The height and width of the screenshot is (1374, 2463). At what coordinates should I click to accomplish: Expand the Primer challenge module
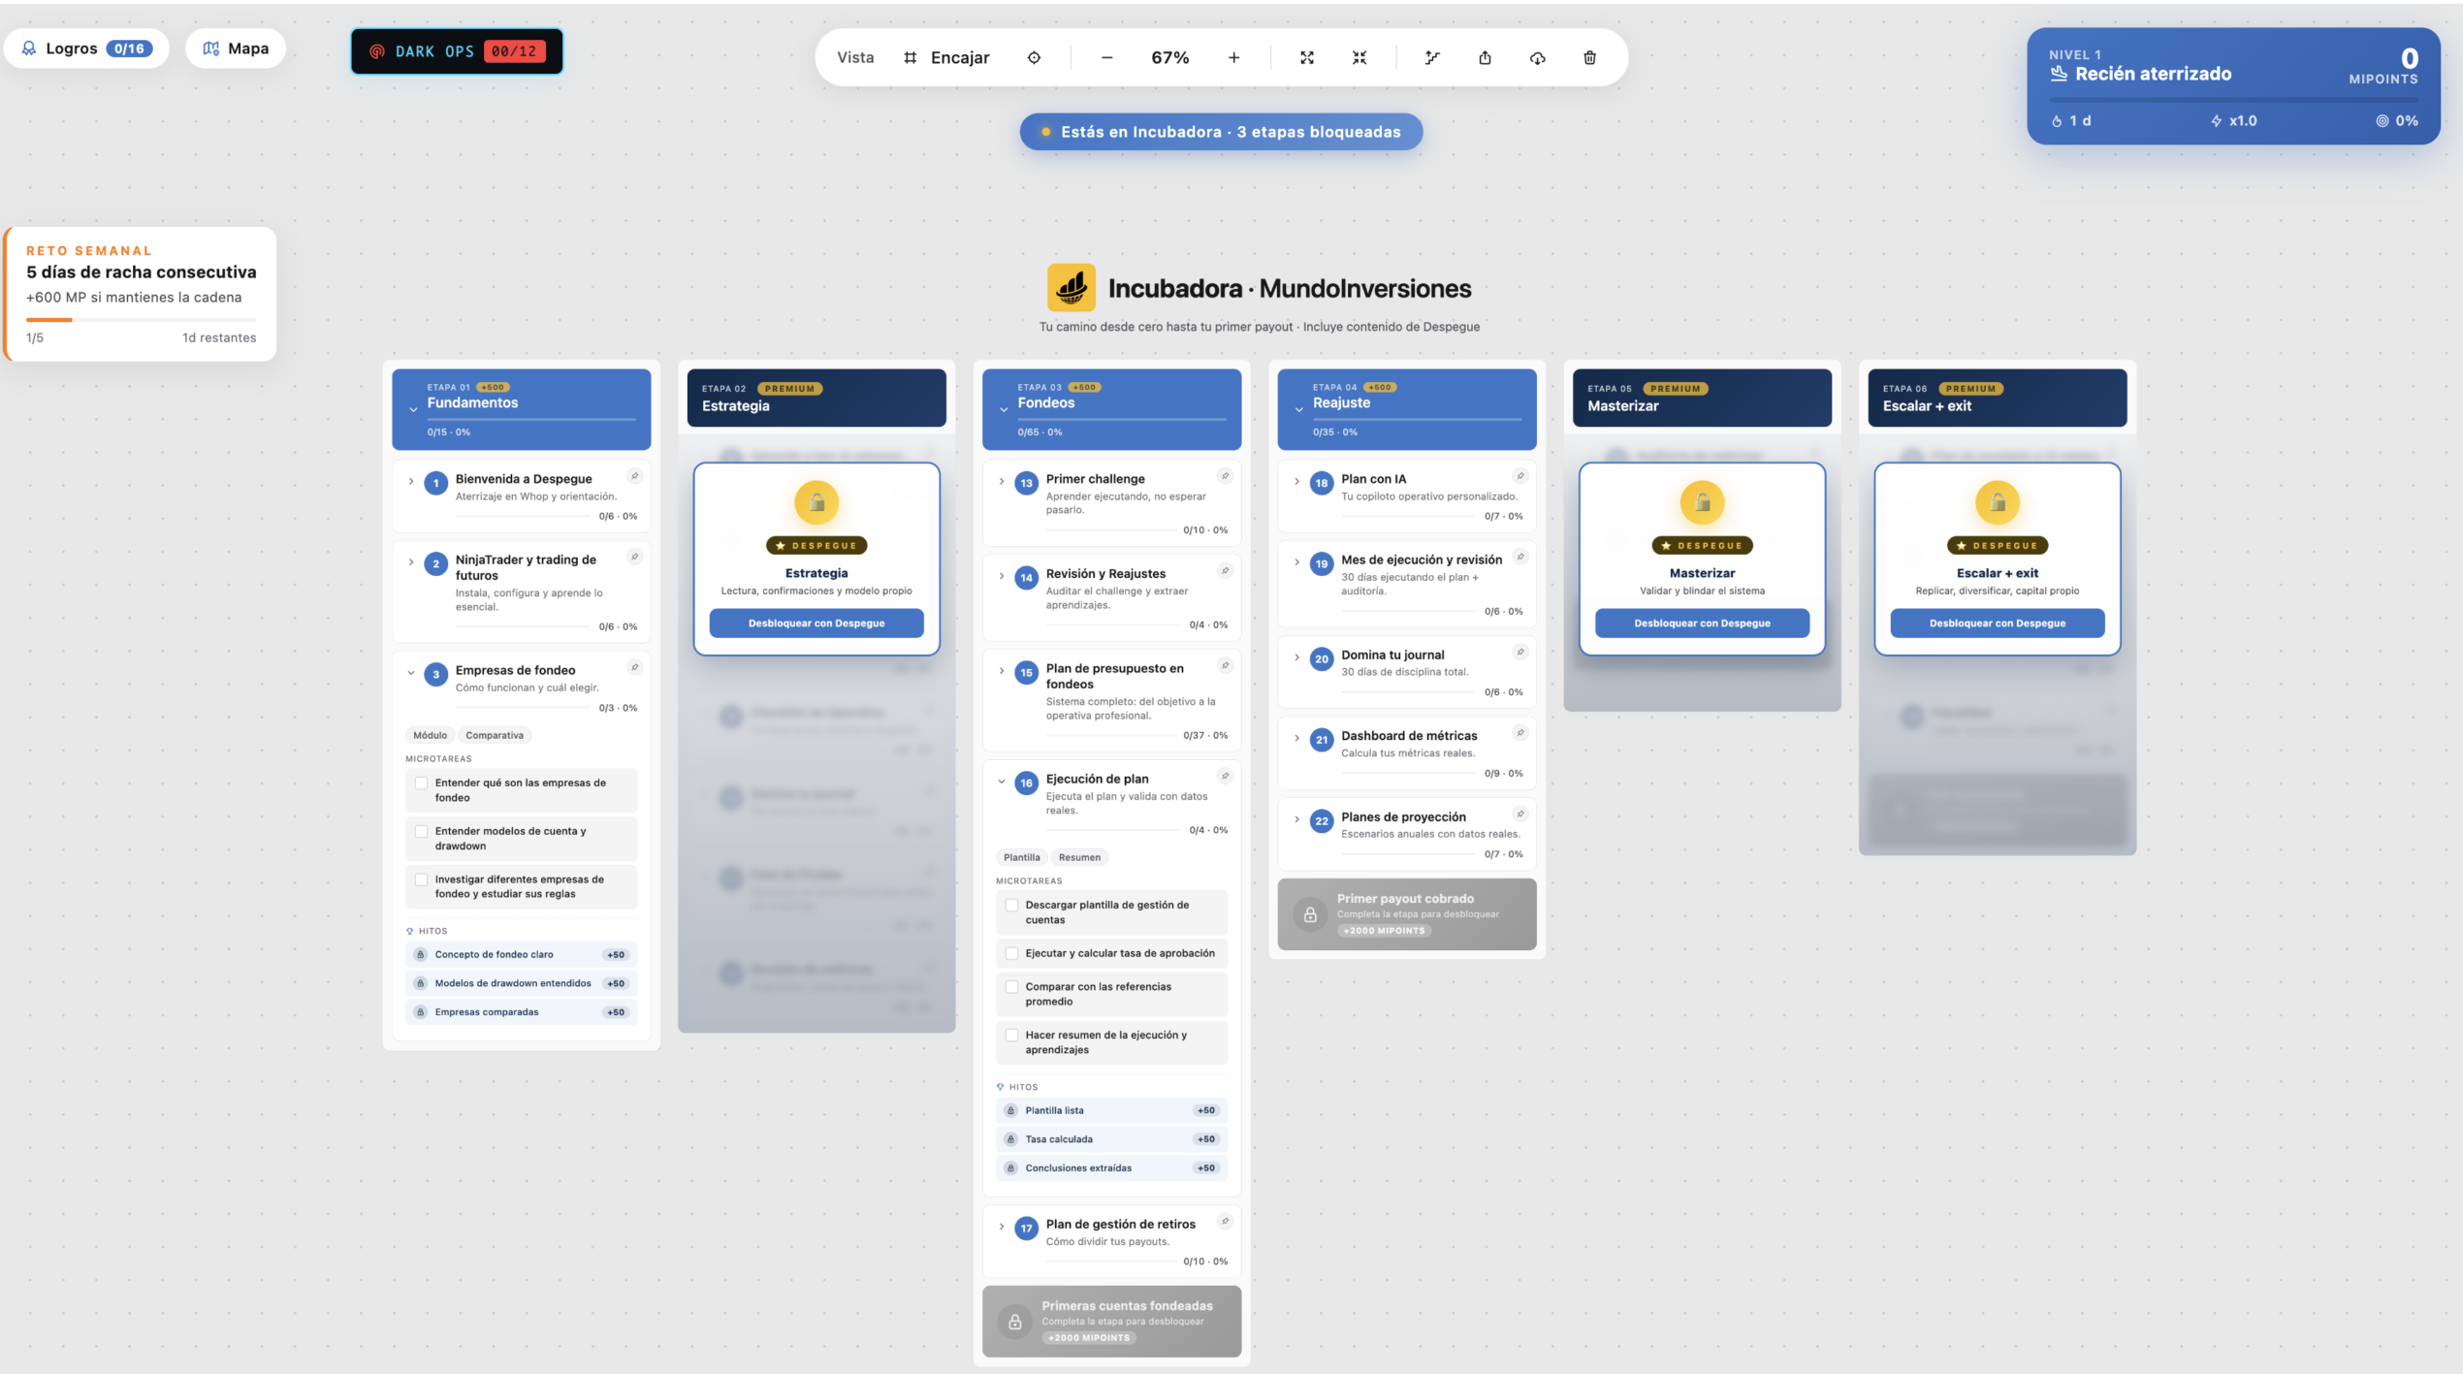[x=1002, y=481]
